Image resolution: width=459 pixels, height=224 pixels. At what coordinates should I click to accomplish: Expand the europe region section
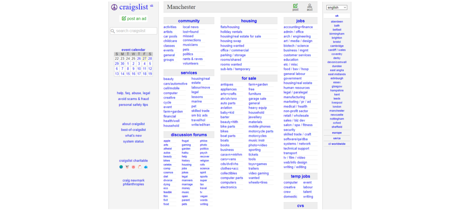tap(337, 133)
